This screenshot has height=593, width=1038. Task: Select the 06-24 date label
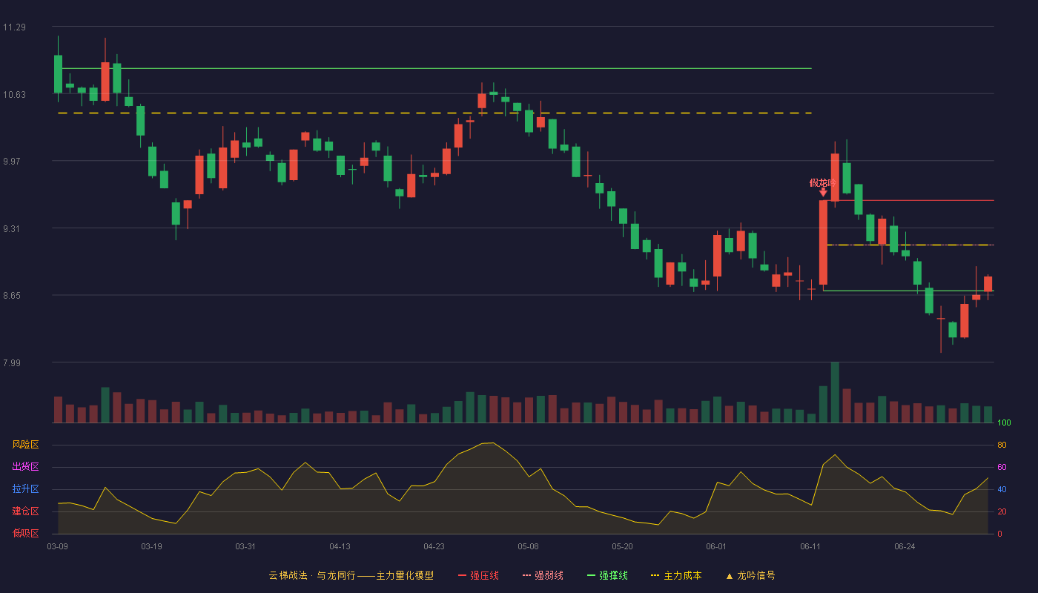pyautogui.click(x=905, y=546)
